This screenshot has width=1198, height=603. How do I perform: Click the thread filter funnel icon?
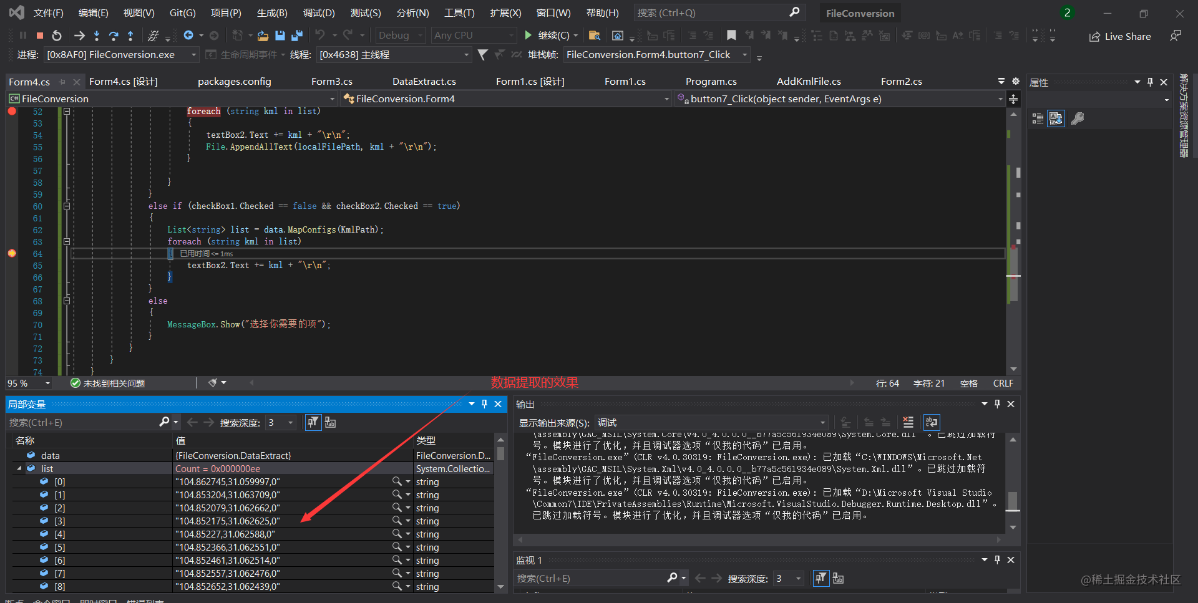(482, 55)
